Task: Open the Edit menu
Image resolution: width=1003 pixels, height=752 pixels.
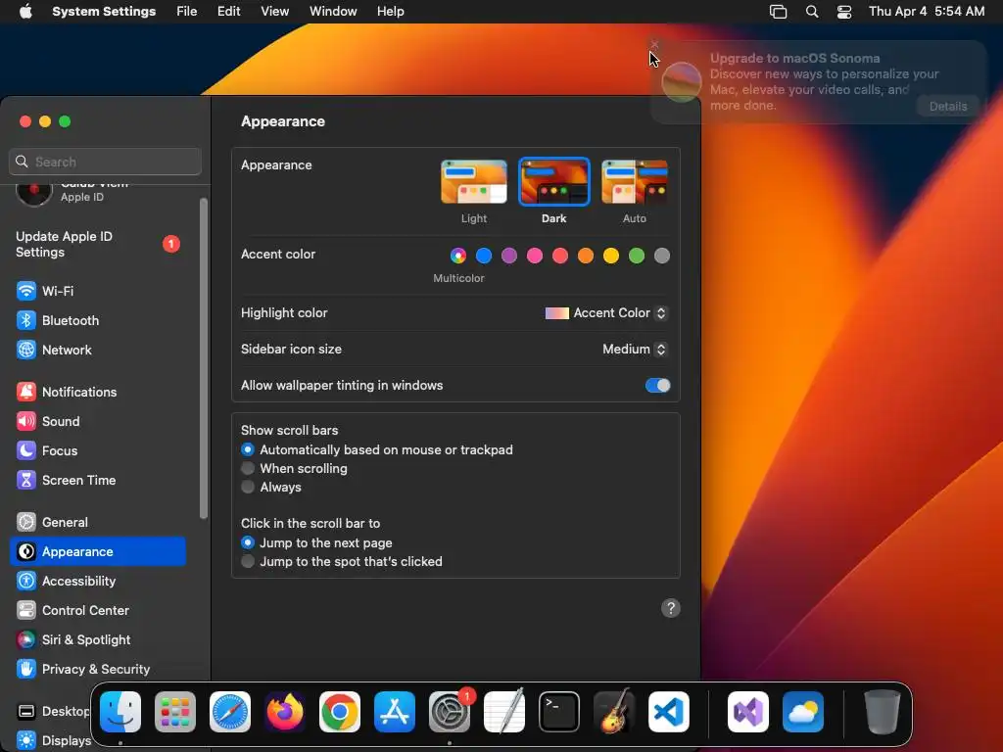Action: click(x=228, y=12)
